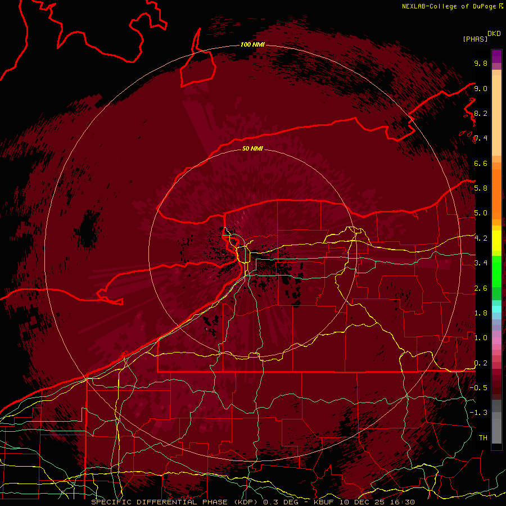Click the KBUF 10 DEC 25 16:30 timestamp

coord(364,502)
